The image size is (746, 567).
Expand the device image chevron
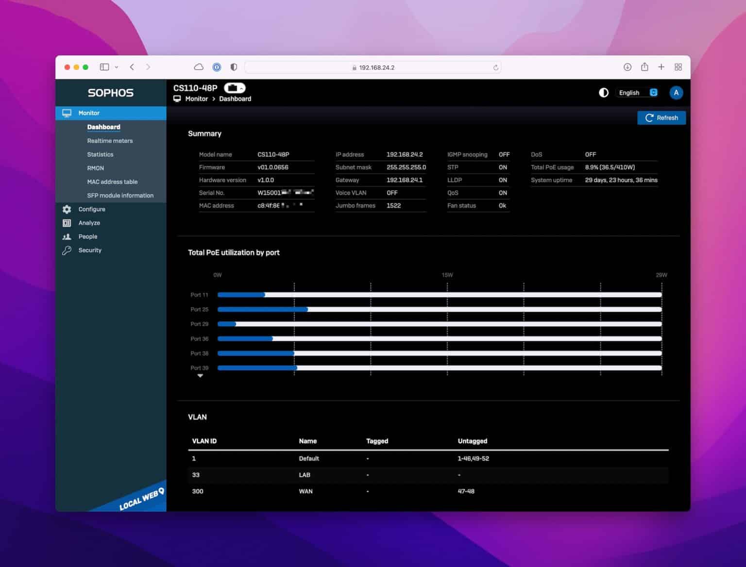pos(240,88)
